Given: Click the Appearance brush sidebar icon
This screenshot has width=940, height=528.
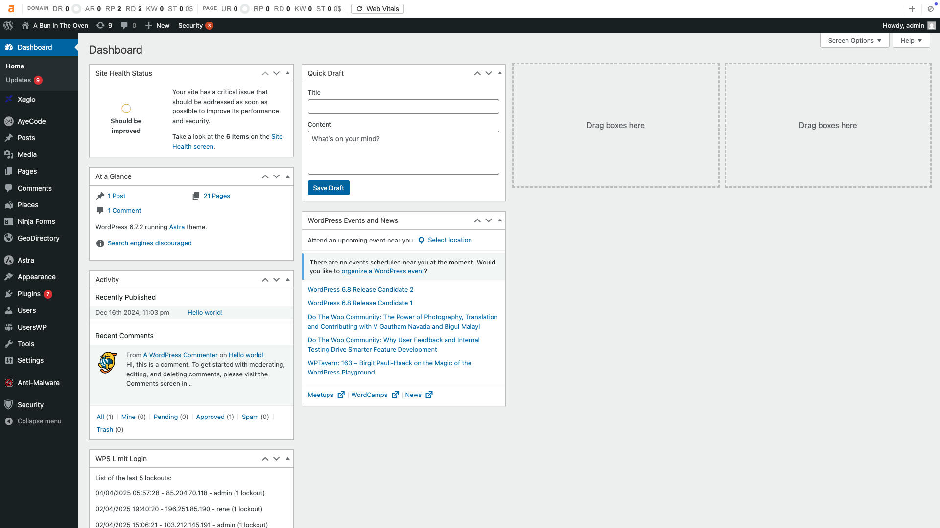Looking at the screenshot, I should coord(9,277).
